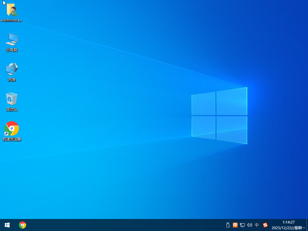308x231 pixels.
Task: Click the safely remove USB hardware tray icon
Action: (228, 225)
